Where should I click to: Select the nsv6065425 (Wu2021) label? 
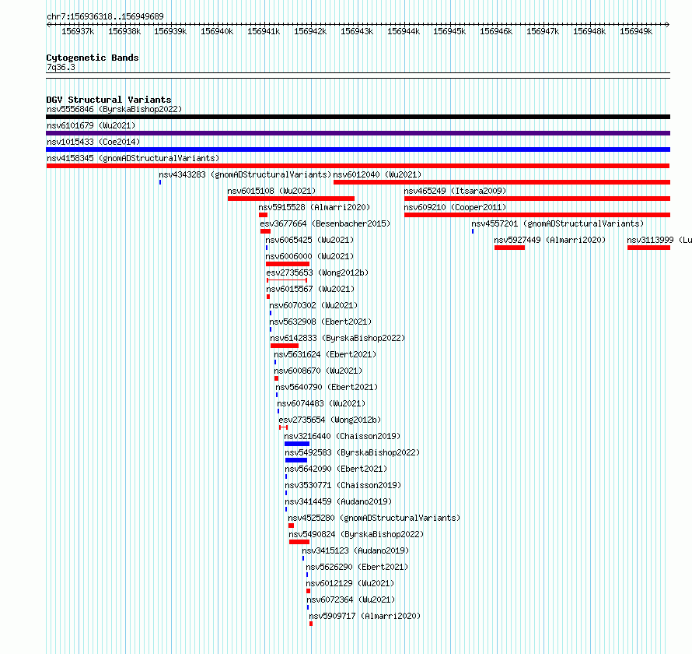coord(309,240)
